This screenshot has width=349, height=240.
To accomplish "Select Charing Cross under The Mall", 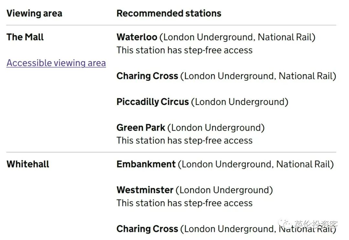I will [x=147, y=76].
